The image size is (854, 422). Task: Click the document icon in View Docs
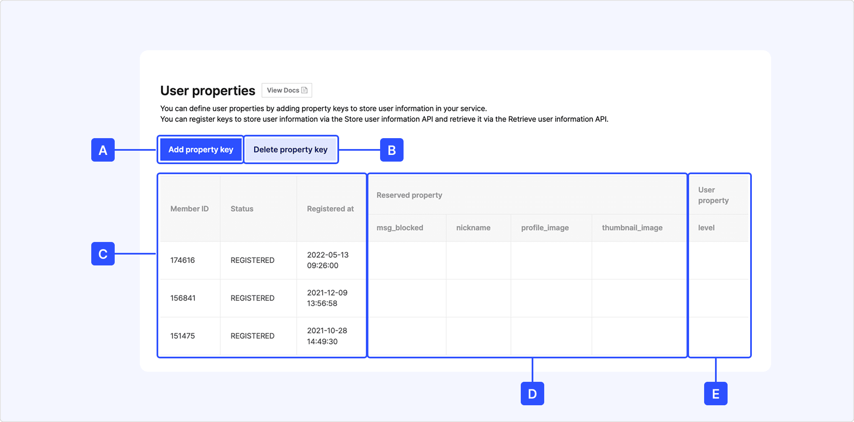tap(304, 90)
